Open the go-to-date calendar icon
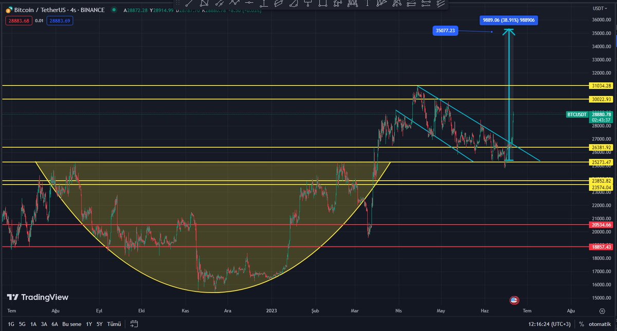 pos(134,324)
